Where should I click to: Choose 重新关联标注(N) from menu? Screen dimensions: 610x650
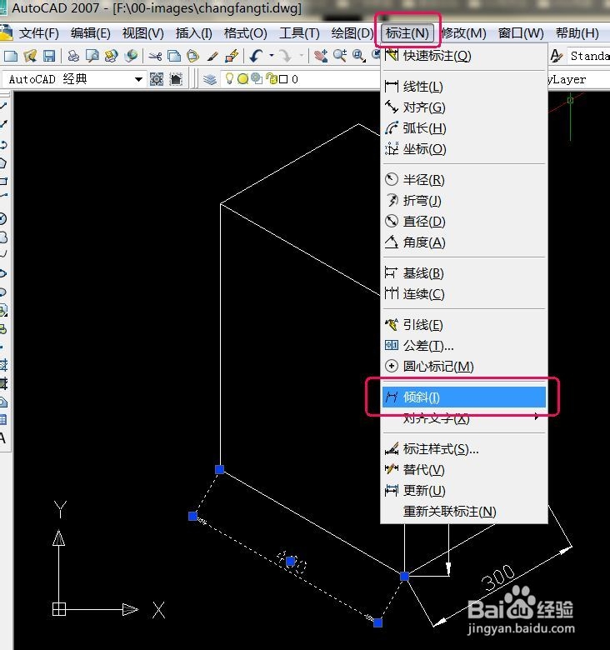pyautogui.click(x=463, y=511)
